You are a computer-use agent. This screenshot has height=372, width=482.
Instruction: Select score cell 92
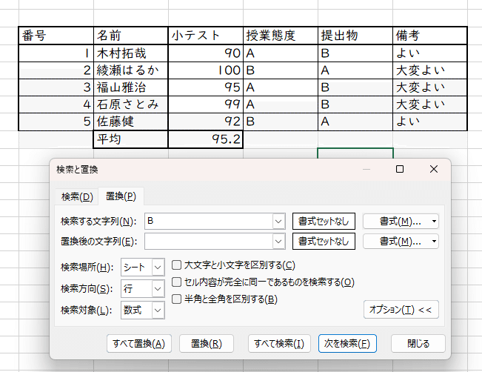pos(206,122)
